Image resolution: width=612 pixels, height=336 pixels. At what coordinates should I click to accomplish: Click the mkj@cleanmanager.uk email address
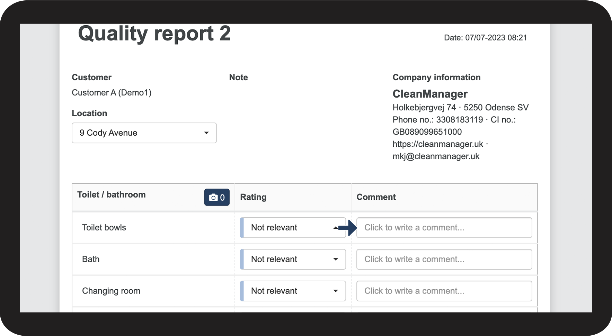coord(436,156)
